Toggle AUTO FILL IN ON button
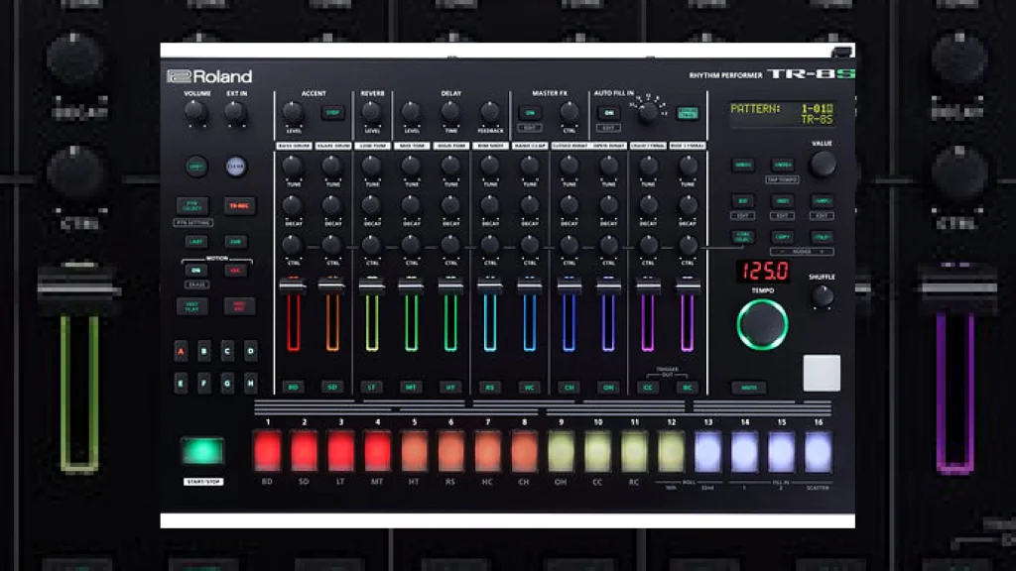This screenshot has height=571, width=1016. pos(608,113)
